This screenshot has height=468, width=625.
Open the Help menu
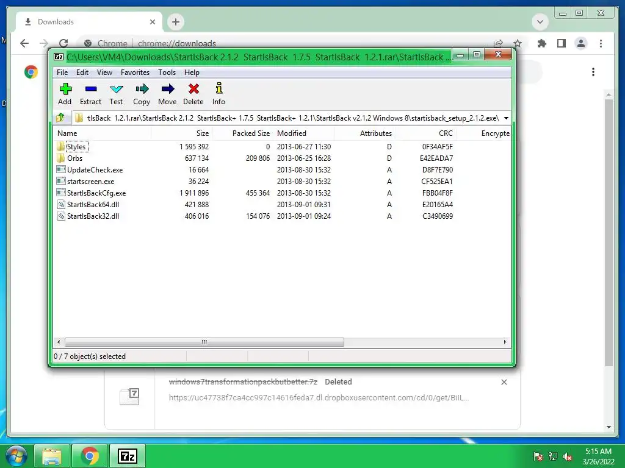click(x=192, y=73)
